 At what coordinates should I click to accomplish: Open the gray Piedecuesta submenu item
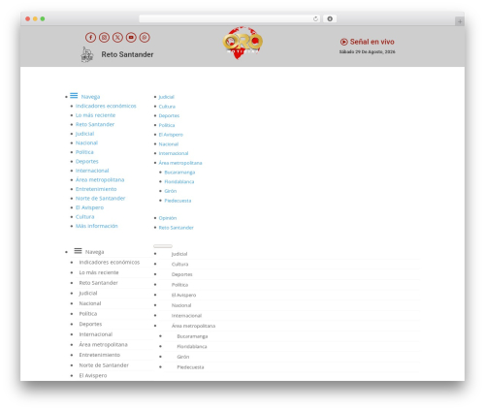pos(190,367)
